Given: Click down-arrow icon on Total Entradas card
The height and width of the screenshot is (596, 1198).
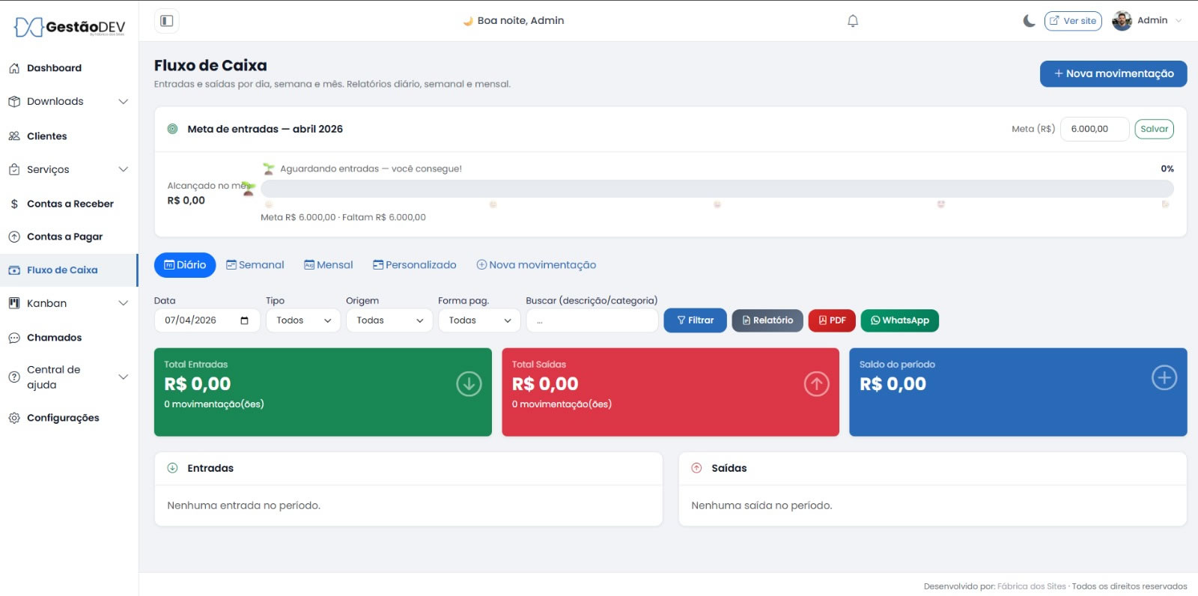Looking at the screenshot, I should pos(469,384).
